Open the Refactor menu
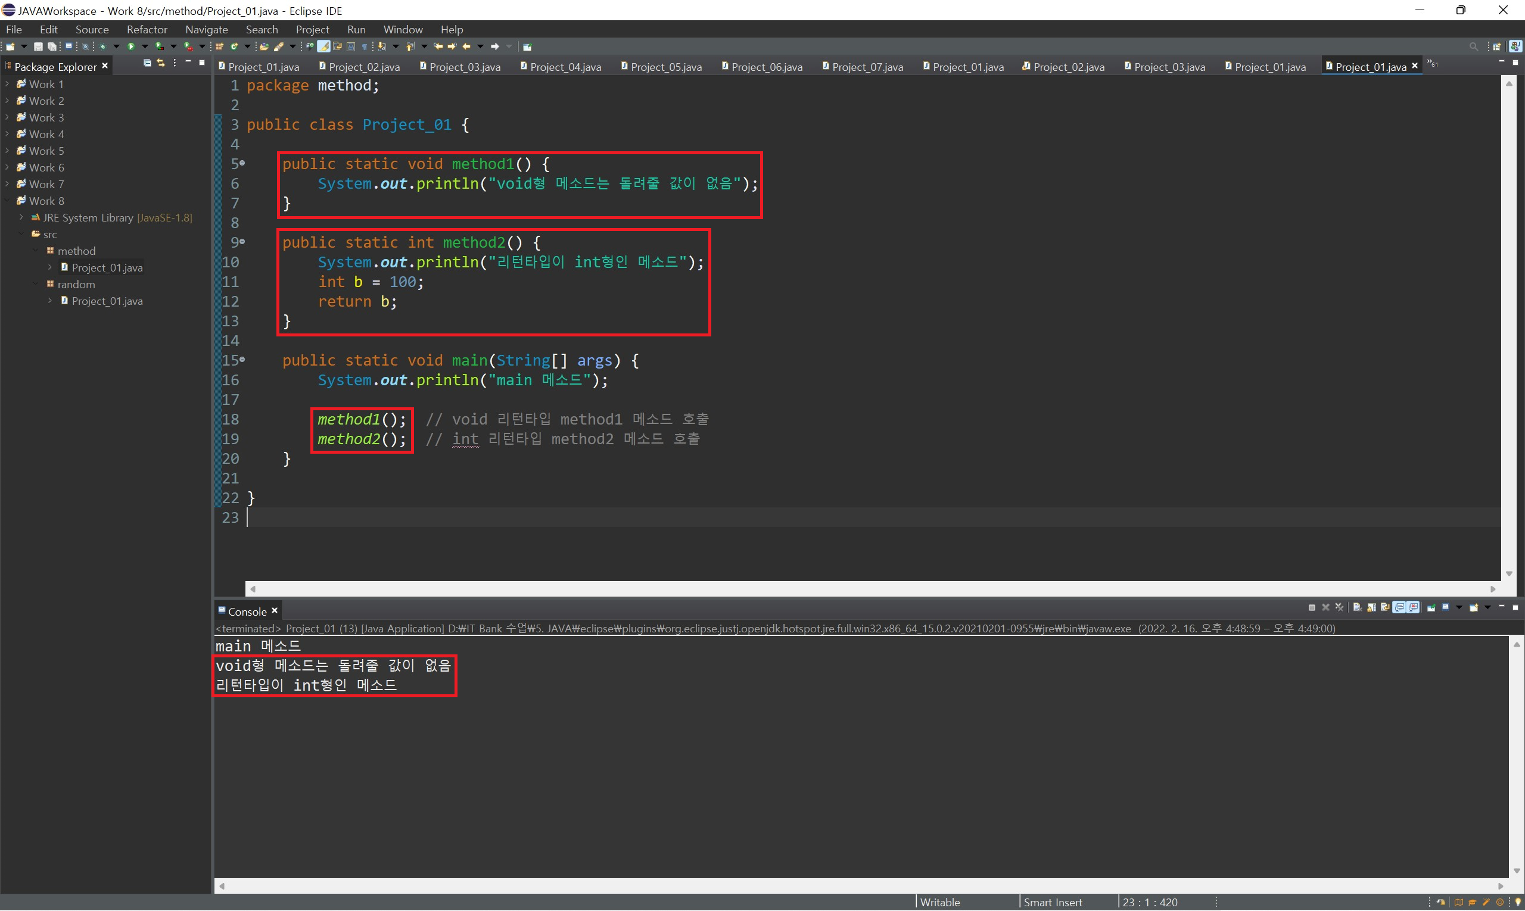1525x911 pixels. point(146,29)
